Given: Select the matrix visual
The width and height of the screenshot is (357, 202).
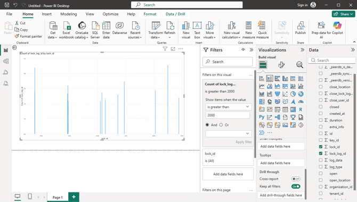Looking at the screenshot, I should pyautogui.click(x=293, y=110).
